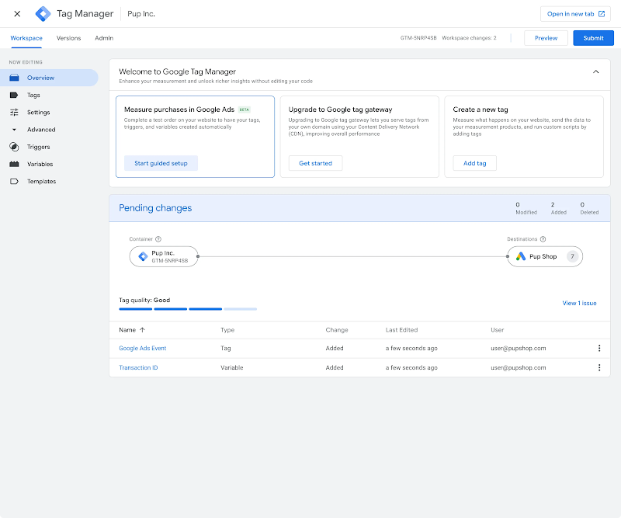Switch to the Admin tab
The width and height of the screenshot is (621, 518).
(104, 38)
